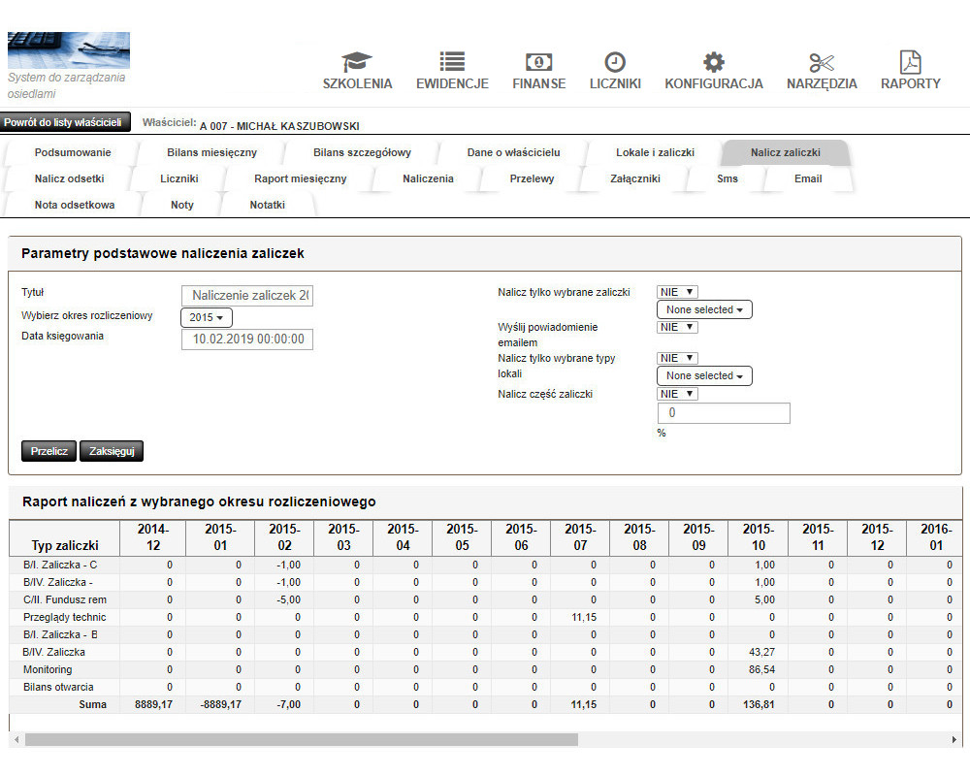Select the Nalicz zaliczki tab

tap(786, 153)
